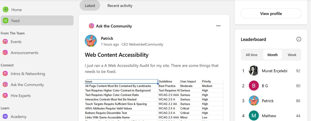Open the Hire Experts icon
This screenshot has height=121, width=311.
point(5,96)
